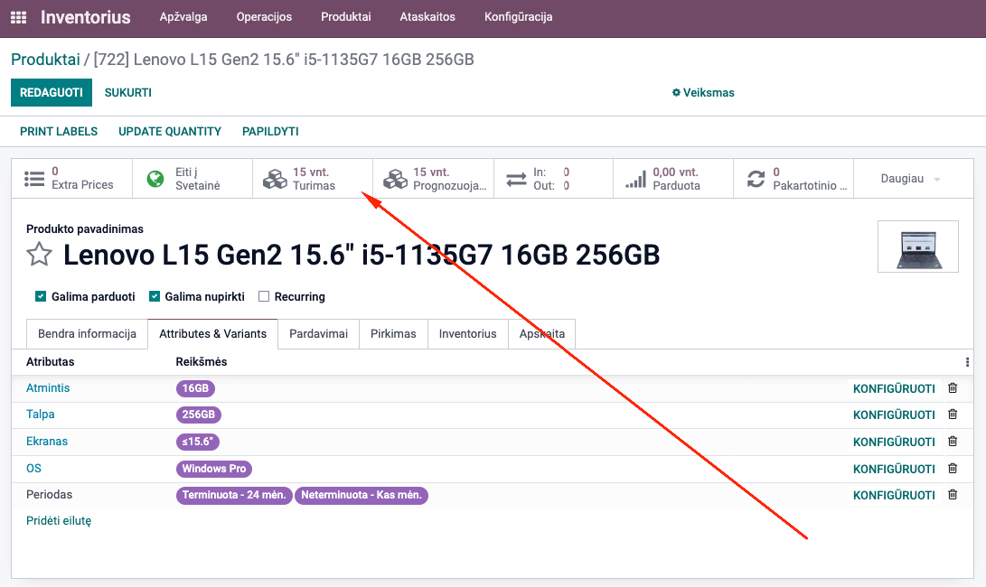
Task: Click the Neterminuota - Kas mėn. tag
Action: click(362, 495)
